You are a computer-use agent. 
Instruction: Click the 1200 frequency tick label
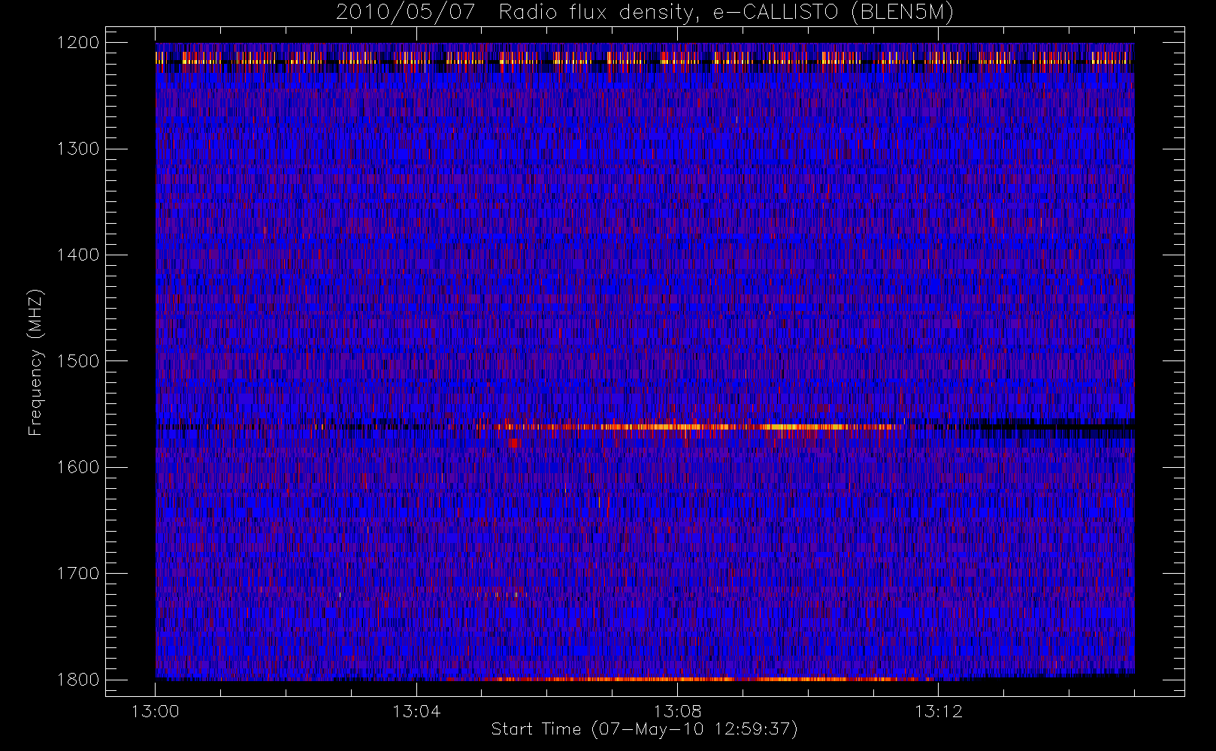78,43
